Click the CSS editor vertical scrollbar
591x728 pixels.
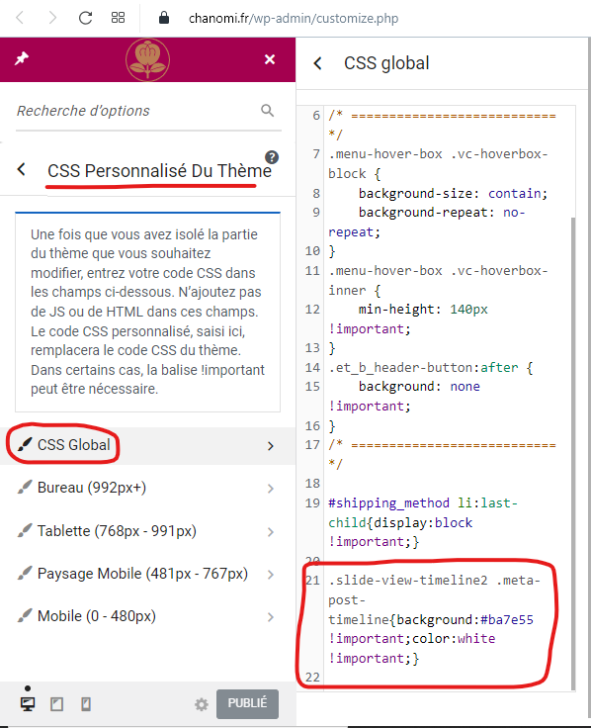[x=573, y=453]
